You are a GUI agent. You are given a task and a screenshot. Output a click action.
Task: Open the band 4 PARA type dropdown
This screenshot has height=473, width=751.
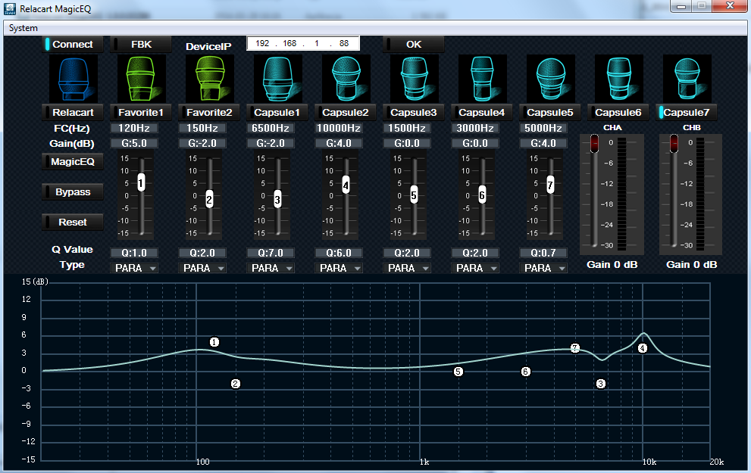click(339, 269)
